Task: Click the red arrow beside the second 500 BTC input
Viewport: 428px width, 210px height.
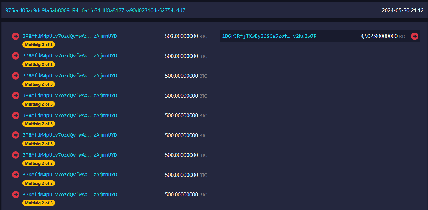Action: [x=15, y=56]
